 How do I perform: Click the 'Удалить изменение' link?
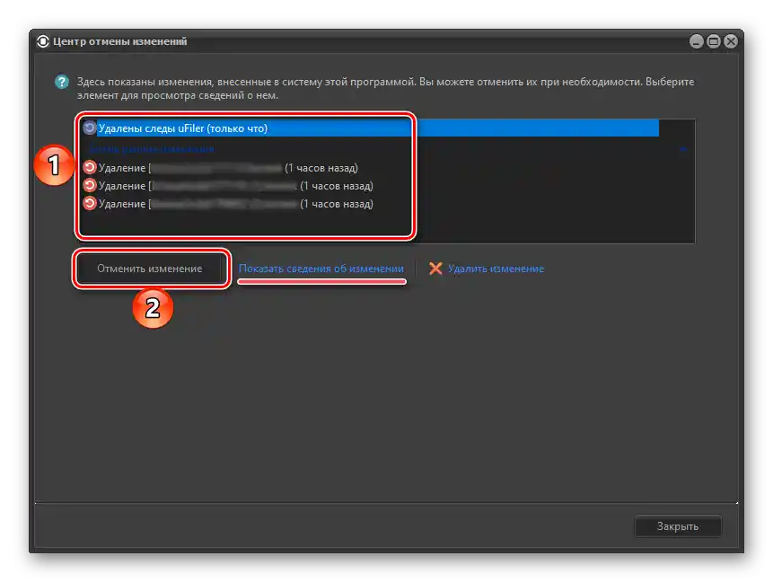(x=496, y=269)
